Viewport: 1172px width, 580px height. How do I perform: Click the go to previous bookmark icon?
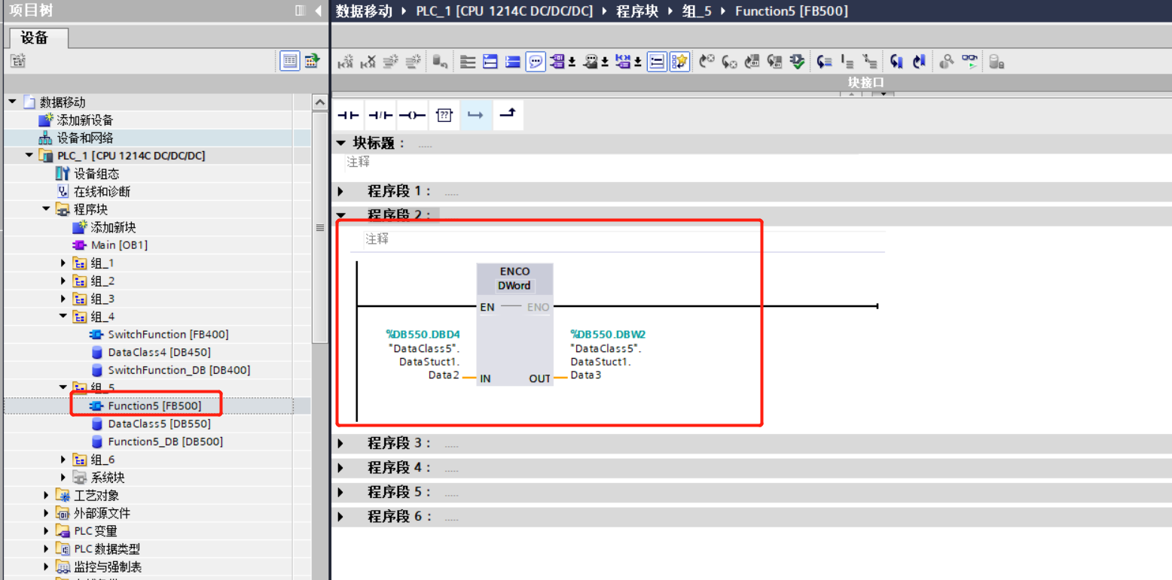(919, 62)
